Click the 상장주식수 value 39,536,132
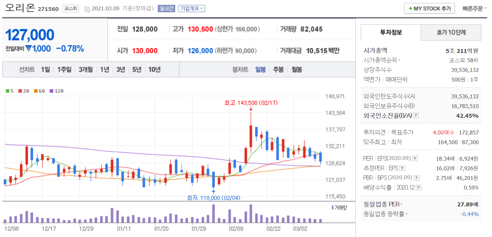 tap(465, 70)
